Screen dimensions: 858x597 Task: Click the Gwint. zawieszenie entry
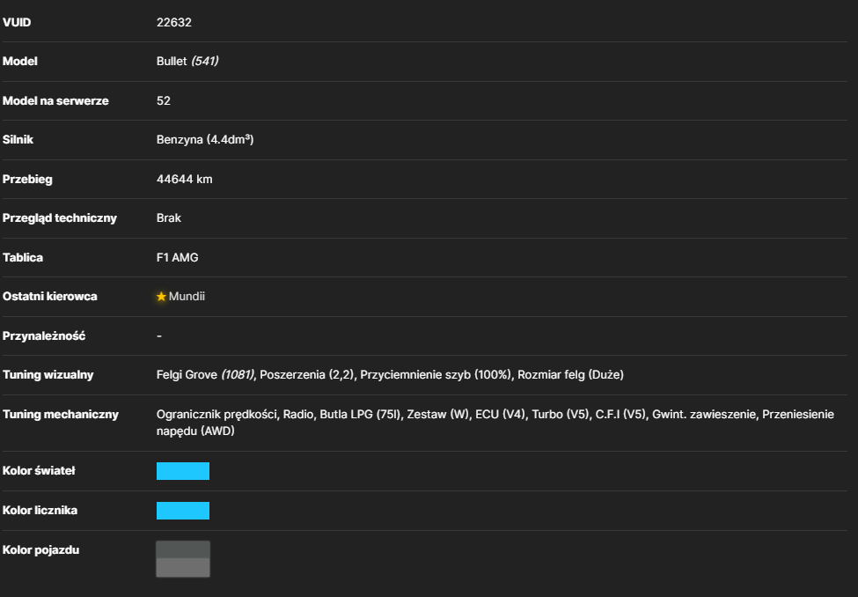[x=704, y=415]
